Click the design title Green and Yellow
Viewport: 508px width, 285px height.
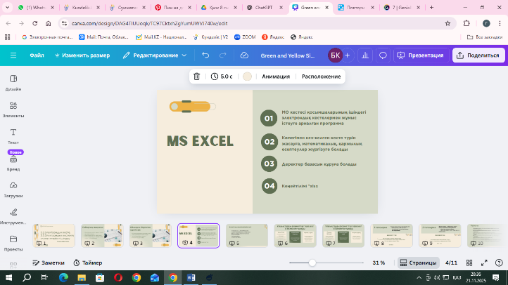(287, 55)
